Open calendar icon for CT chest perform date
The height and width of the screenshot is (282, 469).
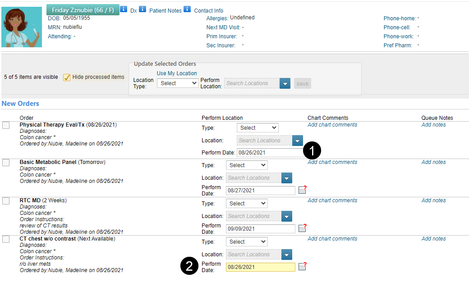pos(302,267)
